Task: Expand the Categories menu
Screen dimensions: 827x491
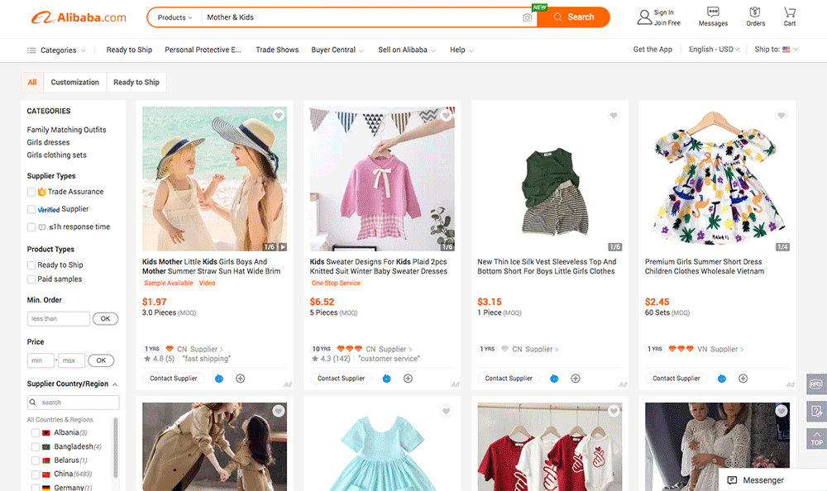Action: (x=56, y=50)
